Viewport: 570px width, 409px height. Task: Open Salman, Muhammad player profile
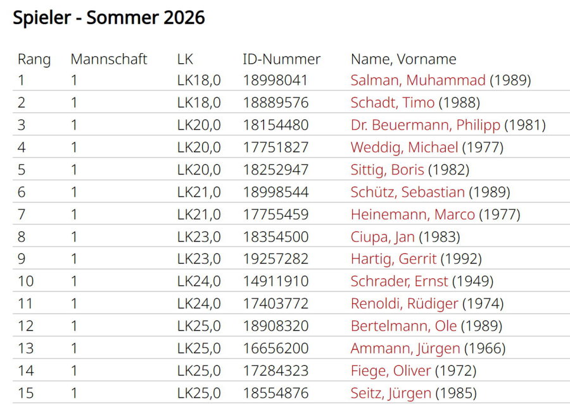tap(417, 80)
